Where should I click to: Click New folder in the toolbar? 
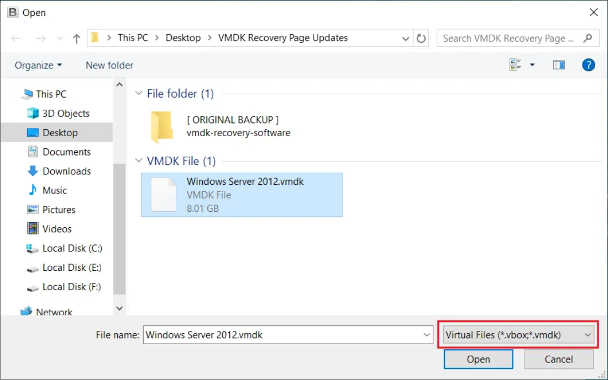(109, 65)
